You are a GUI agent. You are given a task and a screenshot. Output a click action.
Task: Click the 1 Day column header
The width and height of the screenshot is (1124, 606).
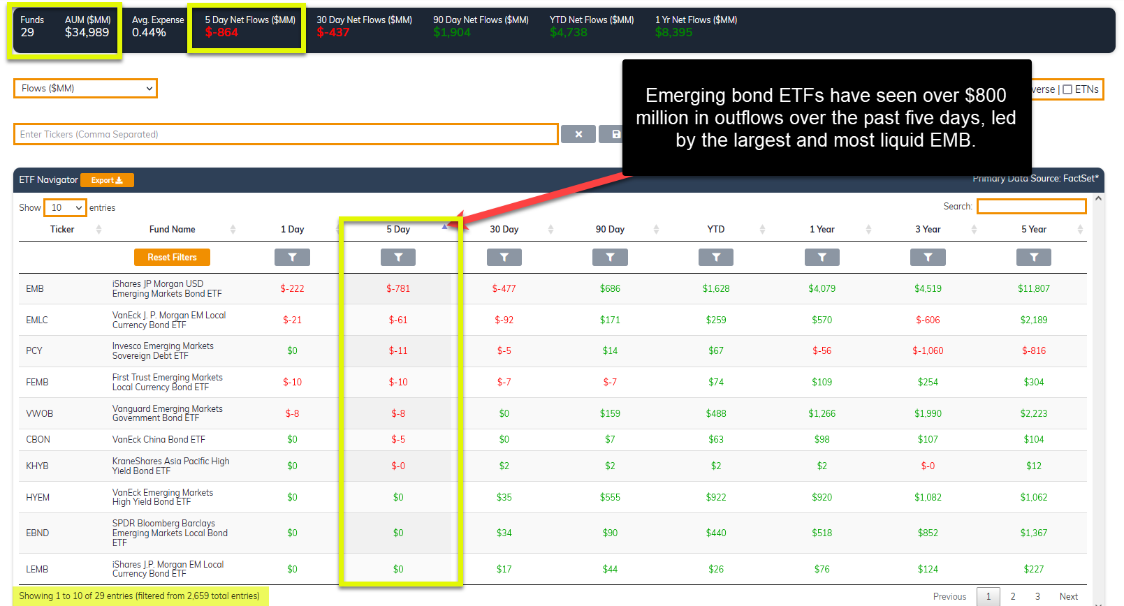click(x=292, y=229)
